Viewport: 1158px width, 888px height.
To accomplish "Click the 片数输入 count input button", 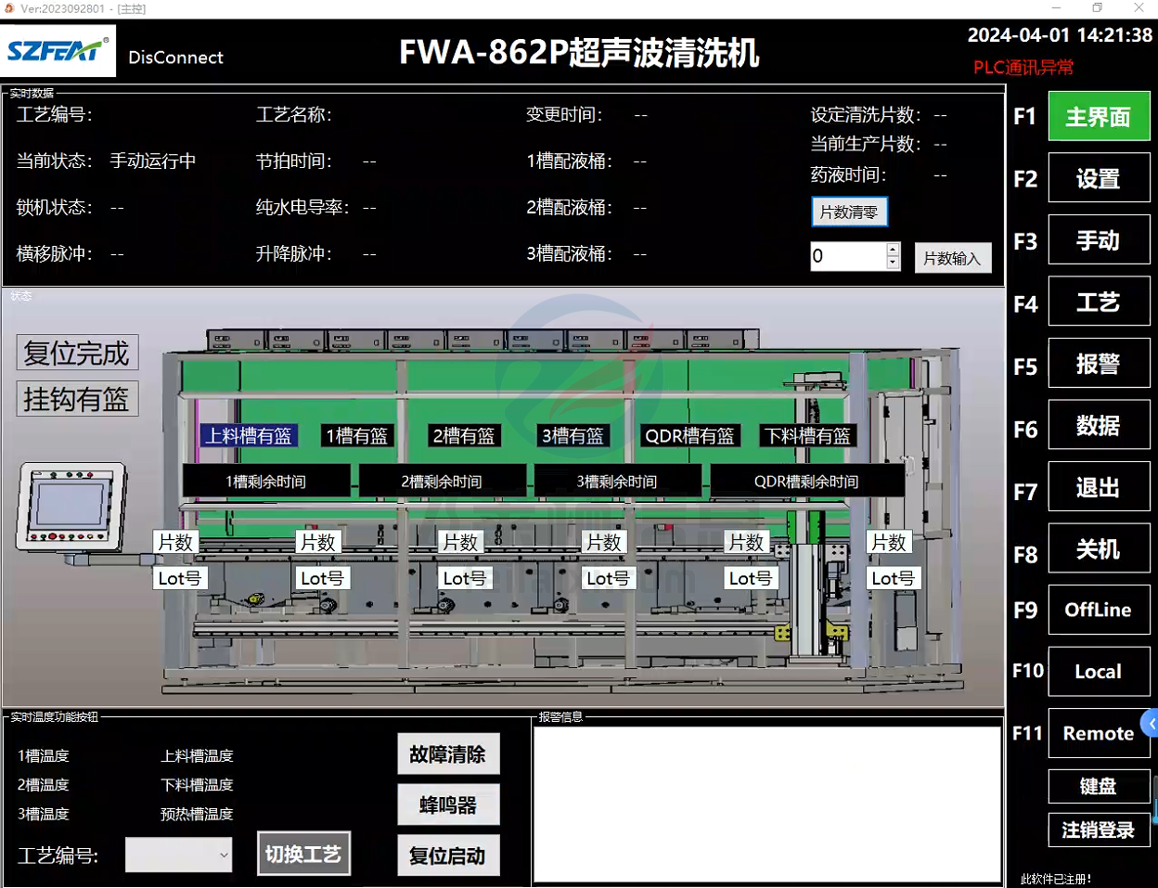I will 952,258.
